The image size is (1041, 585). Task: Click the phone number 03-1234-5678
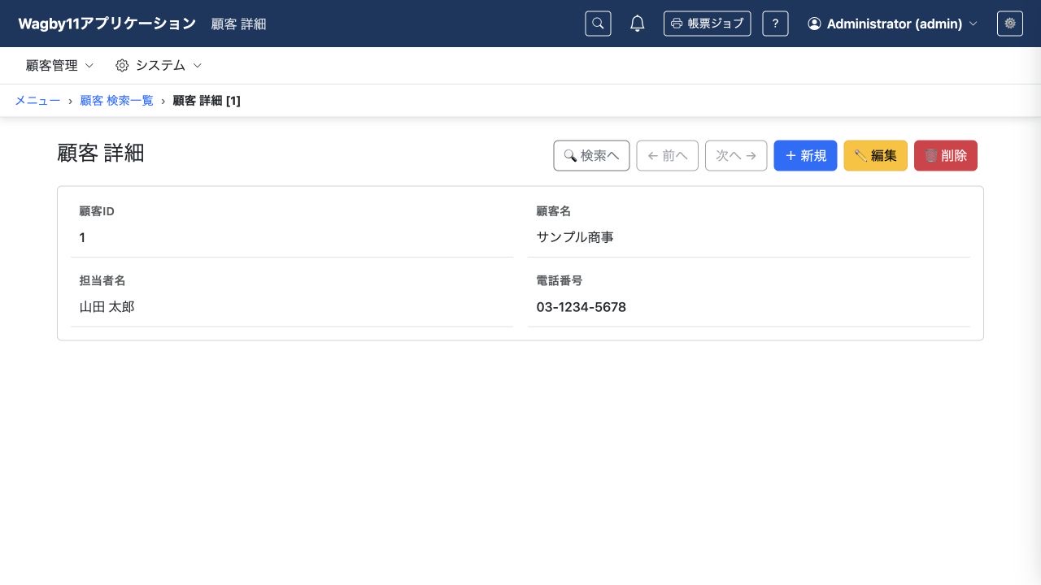click(581, 307)
